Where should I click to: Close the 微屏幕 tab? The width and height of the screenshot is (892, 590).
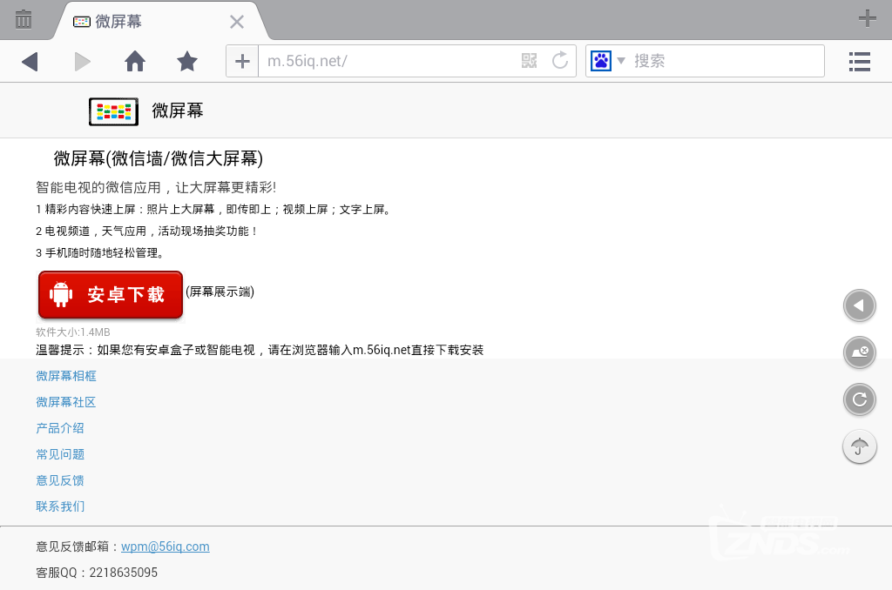[x=236, y=22]
